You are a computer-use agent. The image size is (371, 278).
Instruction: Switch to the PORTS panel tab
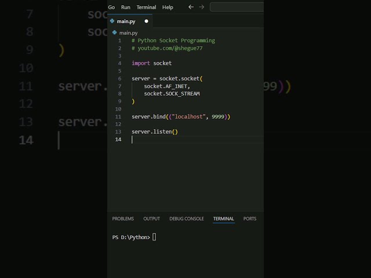tap(250, 219)
